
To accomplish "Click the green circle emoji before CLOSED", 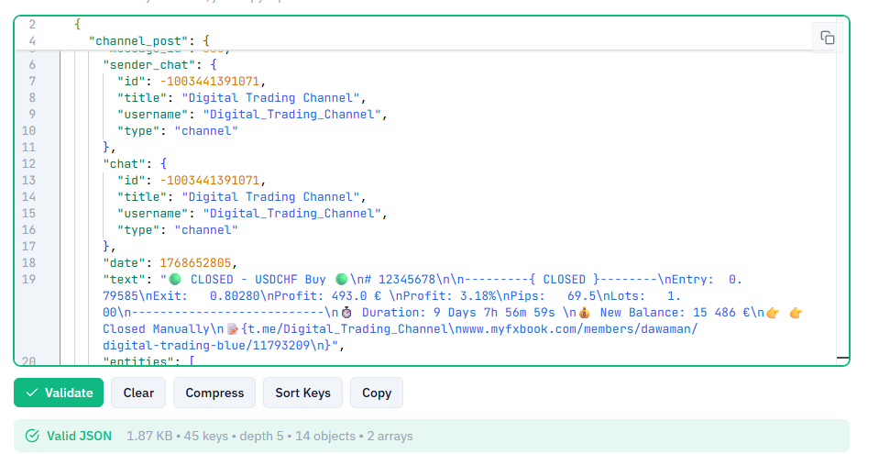I will point(174,280).
